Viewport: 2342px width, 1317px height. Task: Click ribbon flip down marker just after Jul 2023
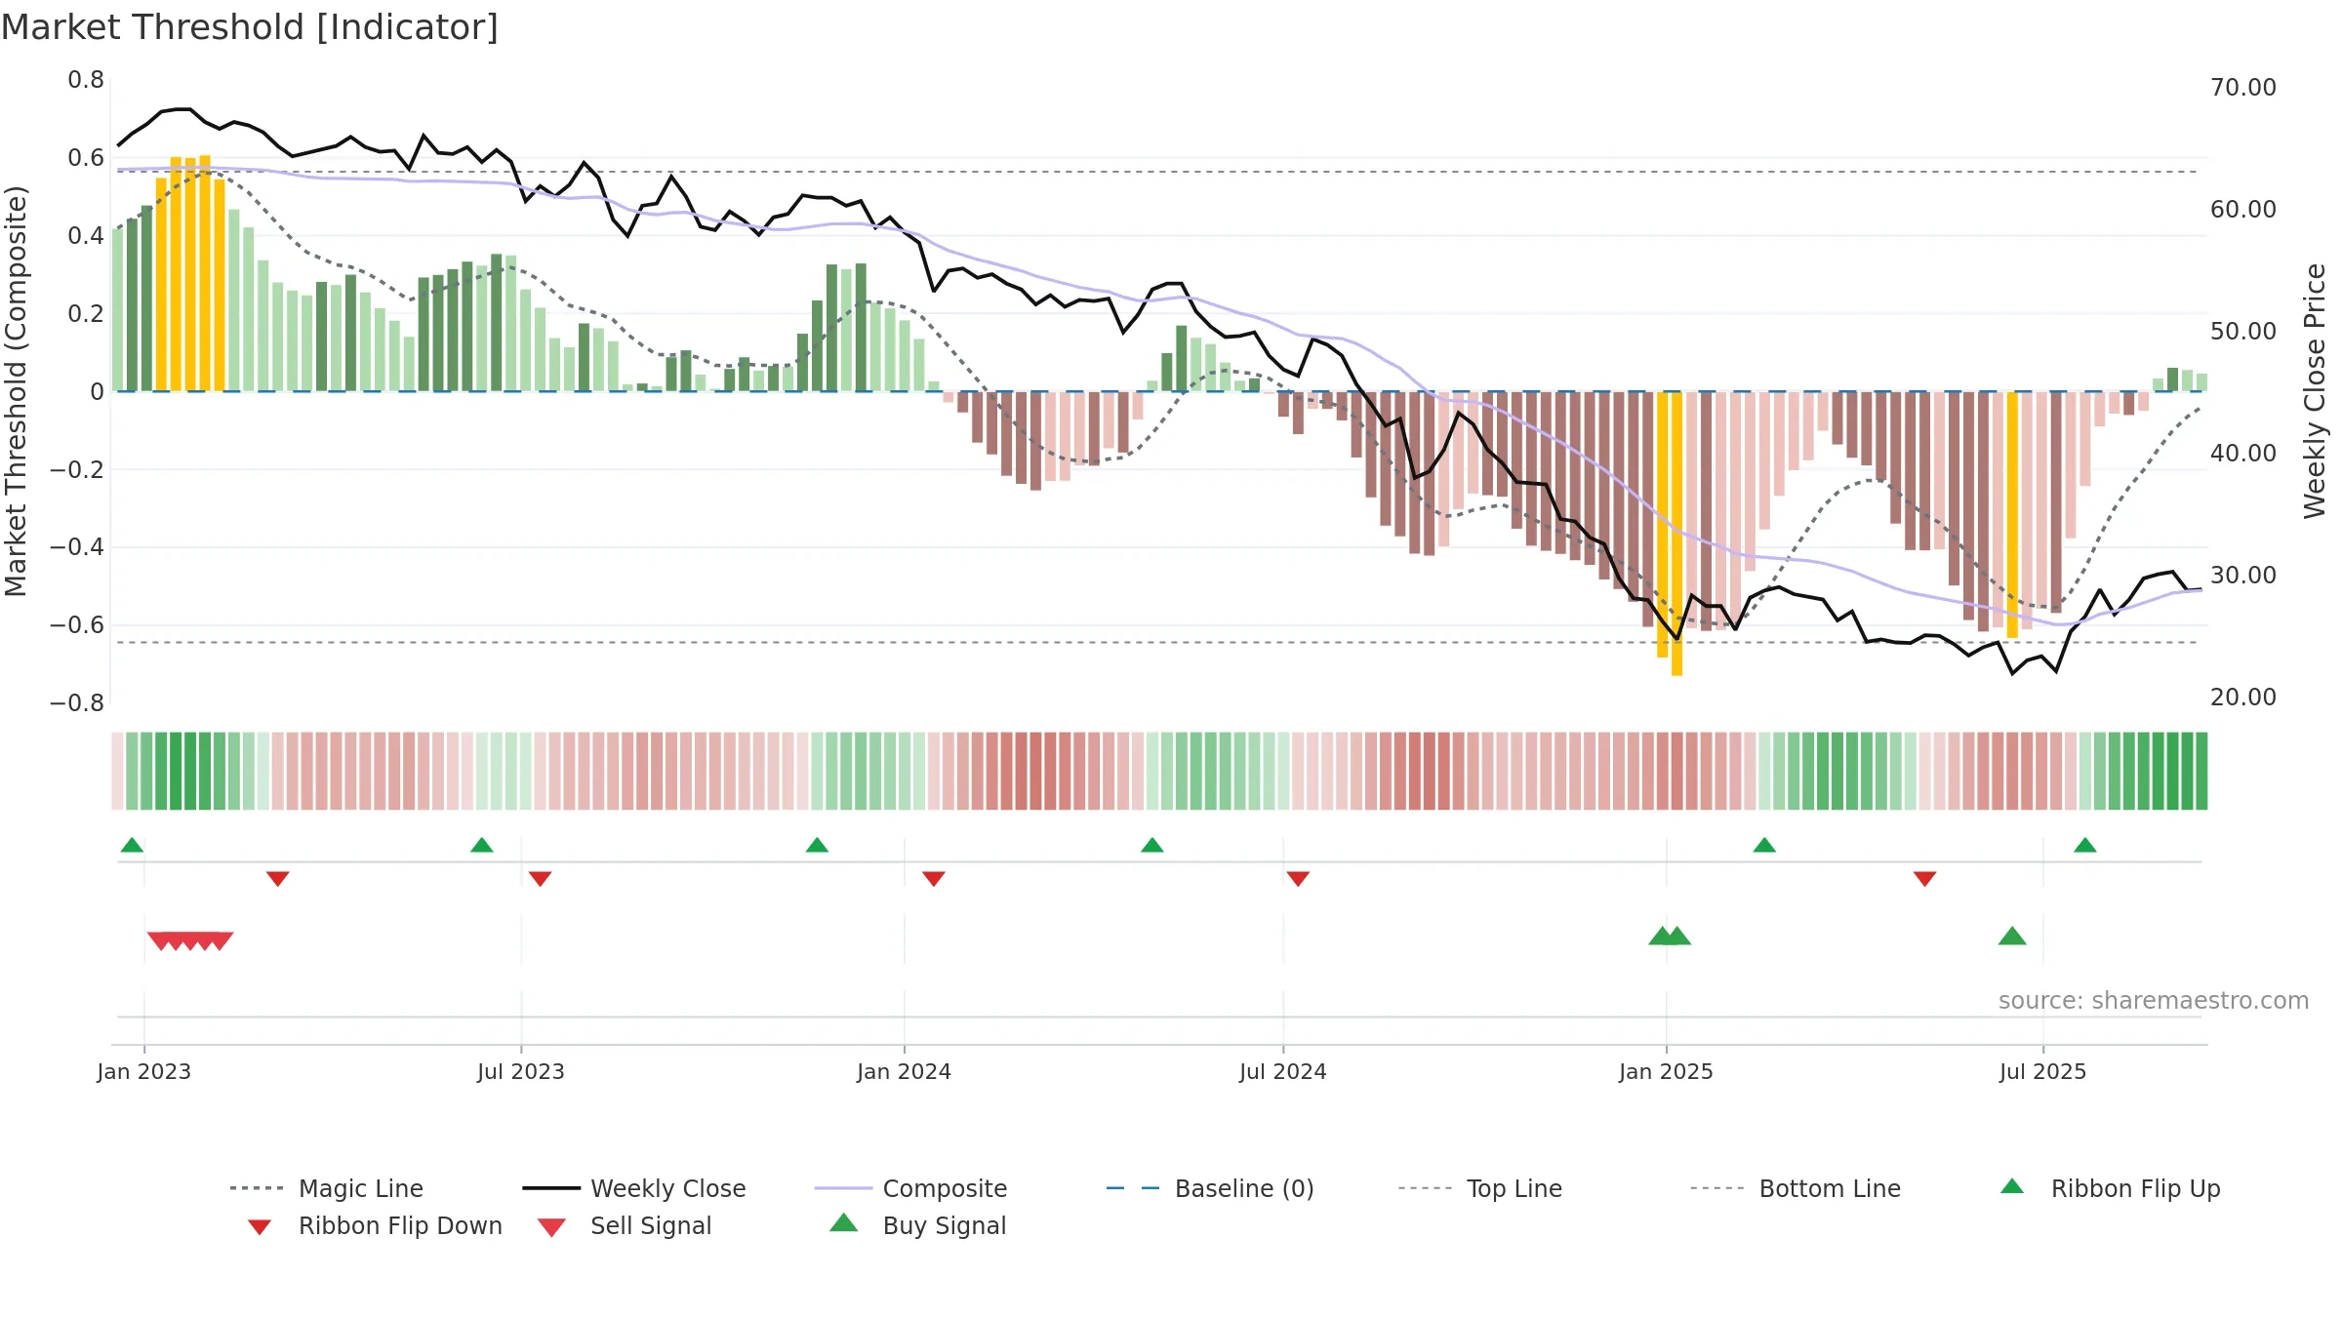pyautogui.click(x=540, y=879)
